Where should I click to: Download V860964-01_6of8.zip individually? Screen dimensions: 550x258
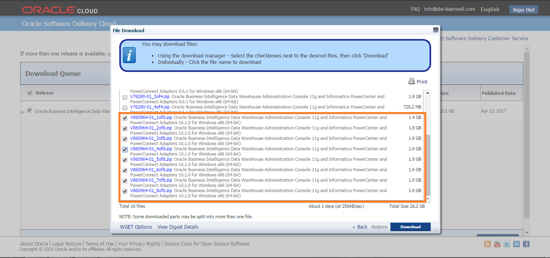pos(151,170)
